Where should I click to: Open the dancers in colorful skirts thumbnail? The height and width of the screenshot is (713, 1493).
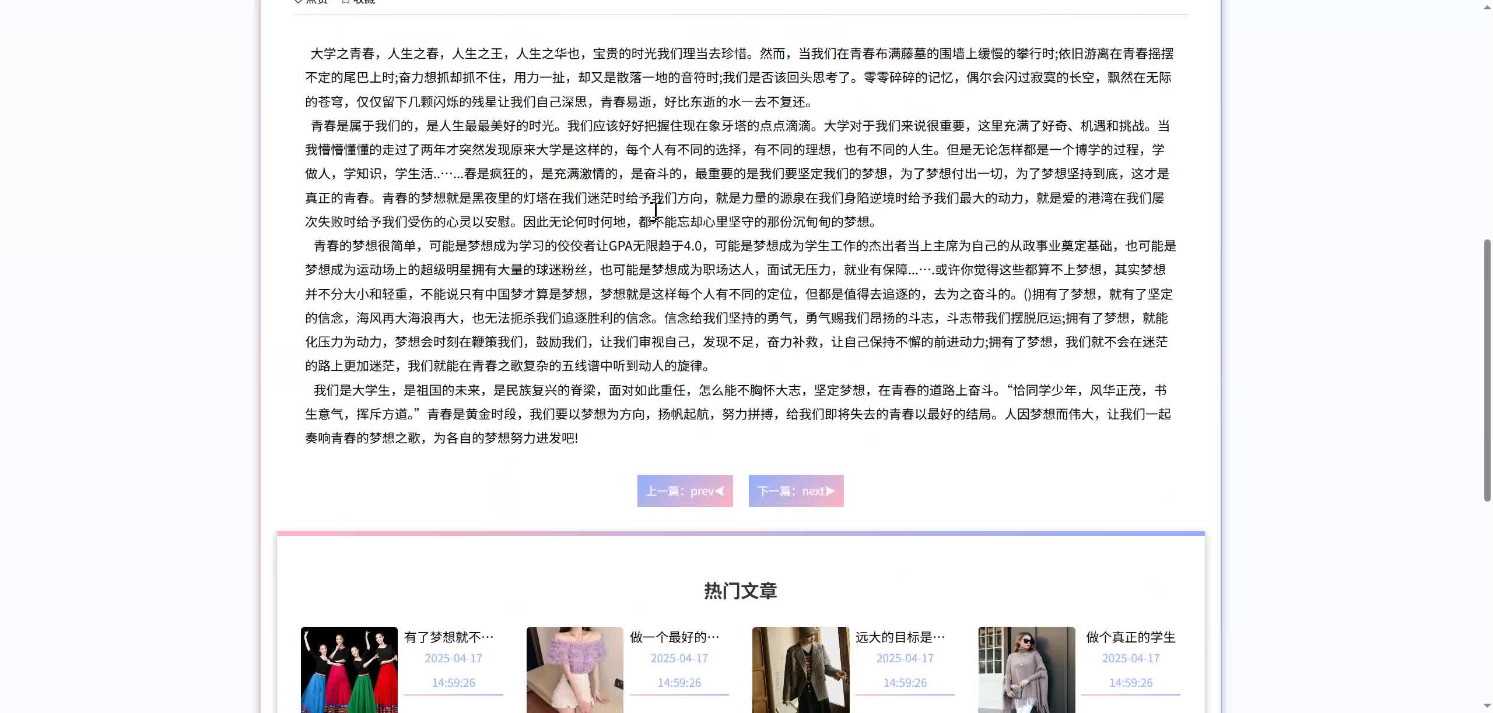(x=349, y=670)
